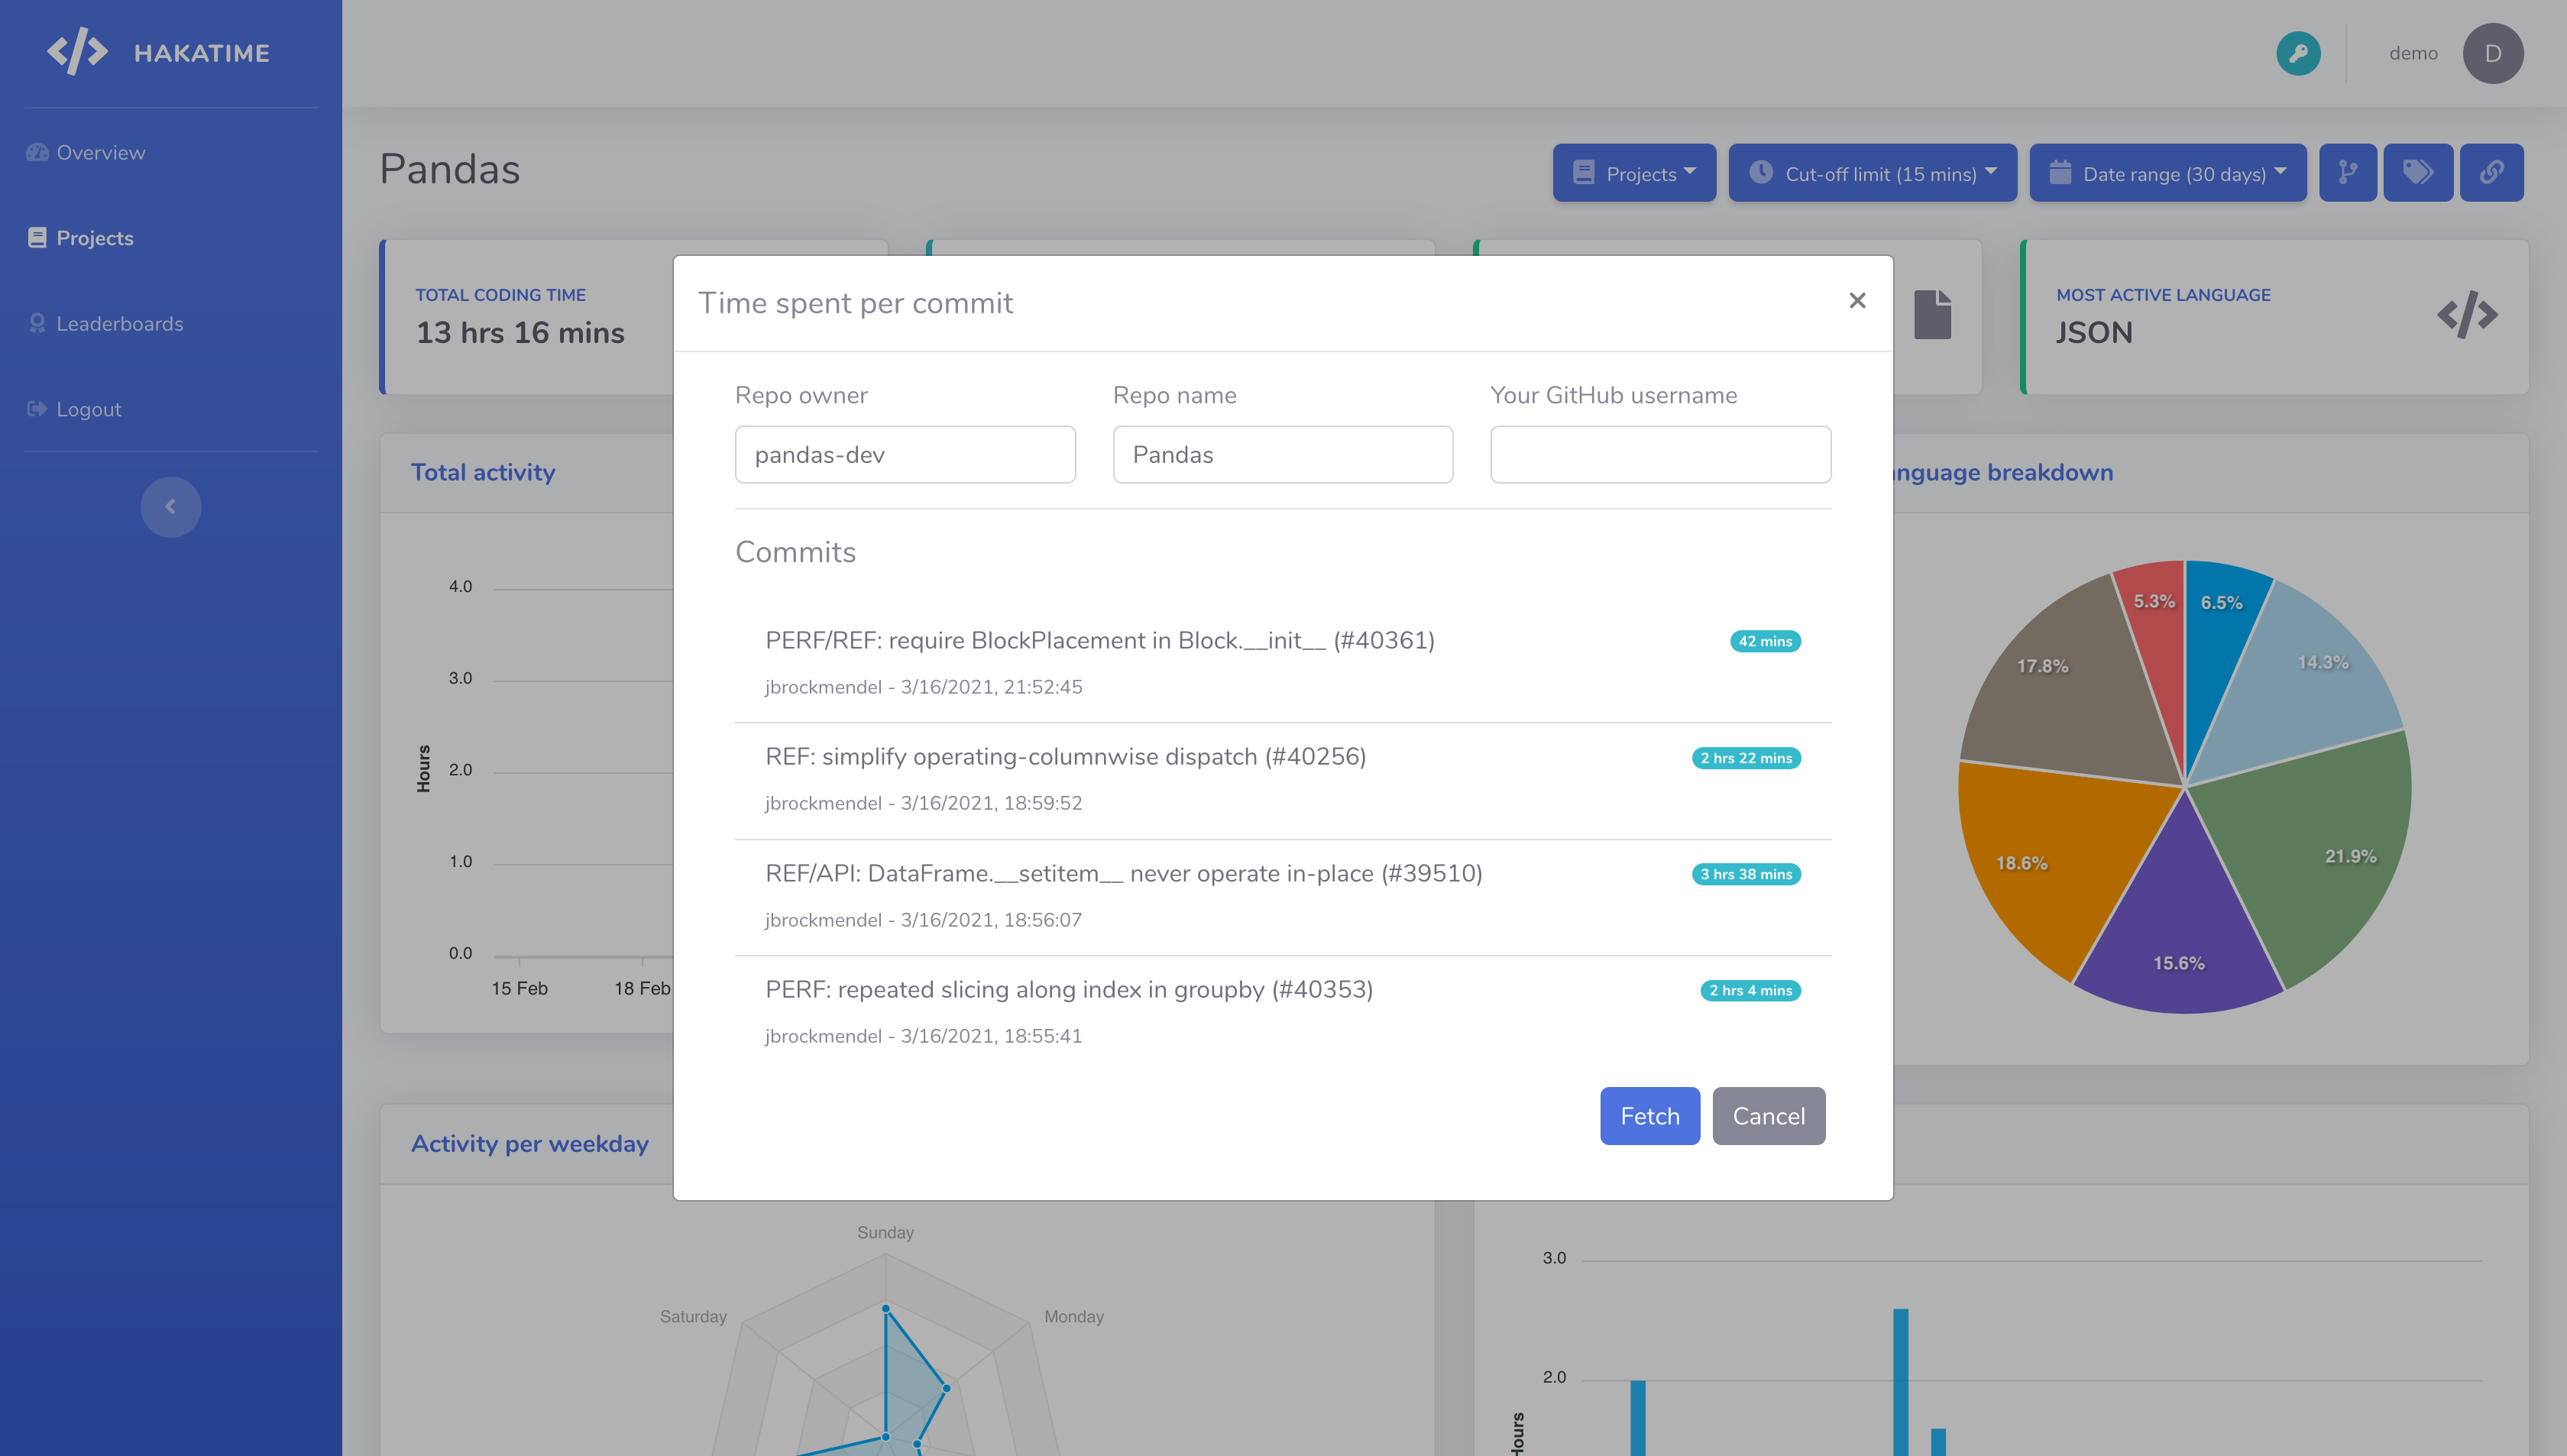This screenshot has width=2567, height=1456.
Task: Go to Overview in sidebar
Action: [100, 152]
